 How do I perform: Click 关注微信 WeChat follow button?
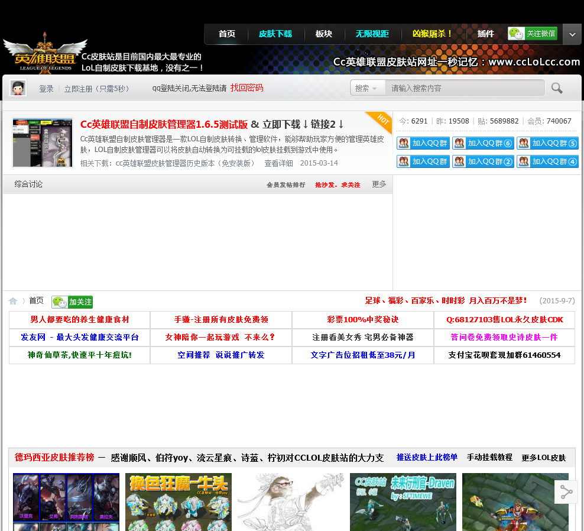tap(533, 34)
